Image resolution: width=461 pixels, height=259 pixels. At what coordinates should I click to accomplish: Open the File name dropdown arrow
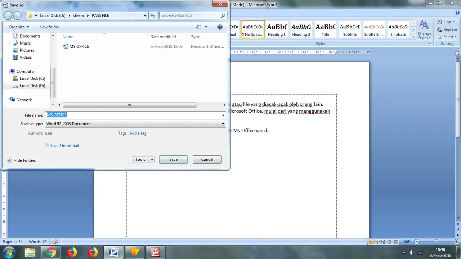coord(223,115)
